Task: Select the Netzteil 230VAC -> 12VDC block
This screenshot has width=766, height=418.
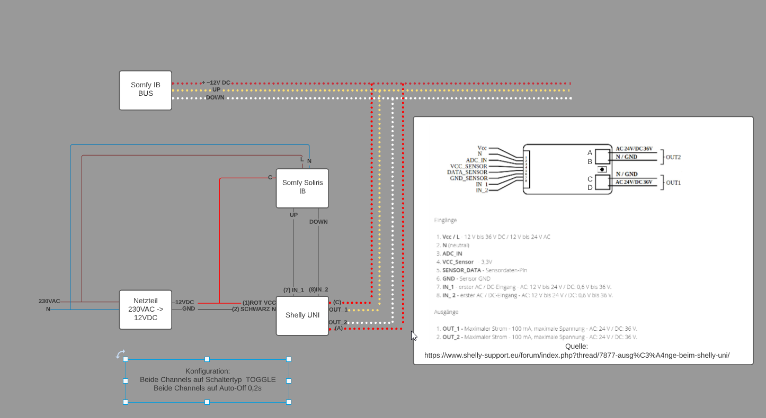Action: 145,310
